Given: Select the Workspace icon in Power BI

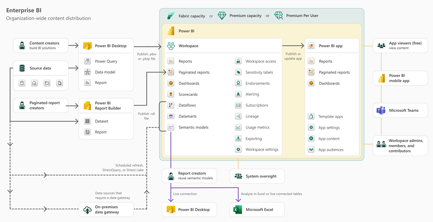Looking at the screenshot, I should point(171,46).
